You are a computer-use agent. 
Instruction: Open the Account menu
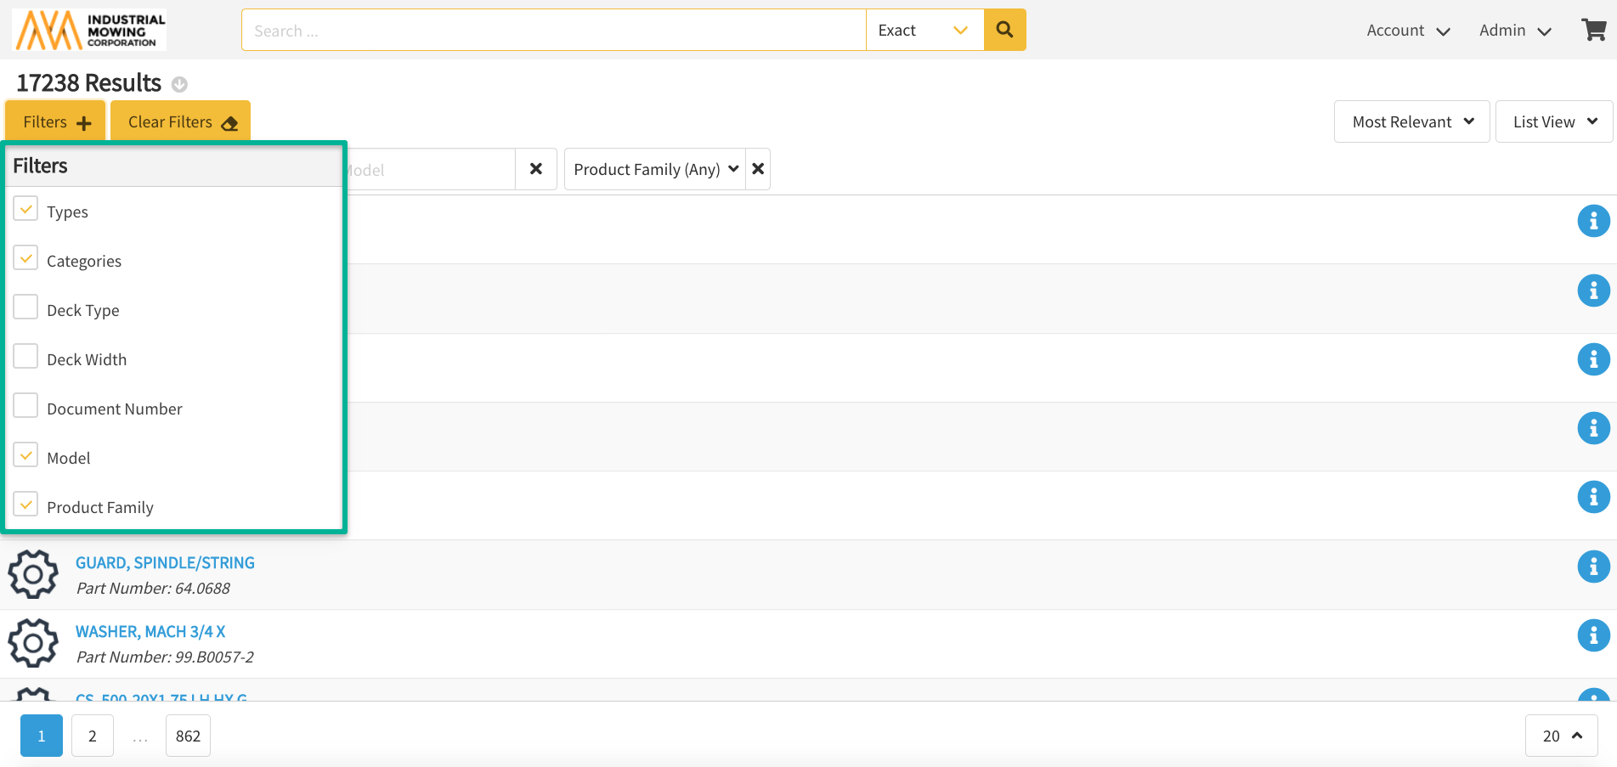[1407, 31]
